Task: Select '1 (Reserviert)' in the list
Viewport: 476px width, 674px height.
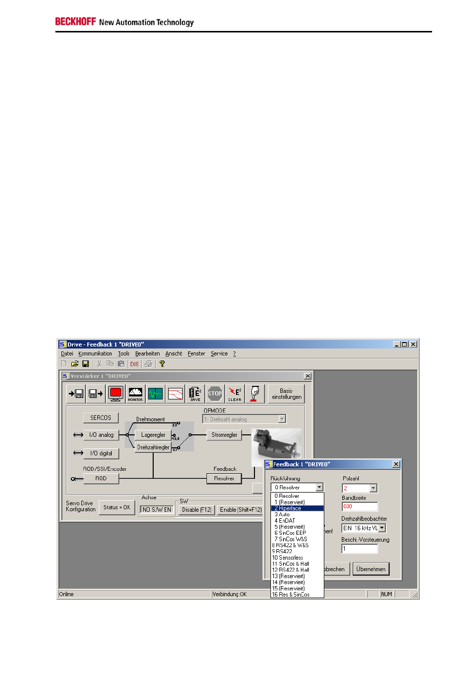Action: coord(297,502)
